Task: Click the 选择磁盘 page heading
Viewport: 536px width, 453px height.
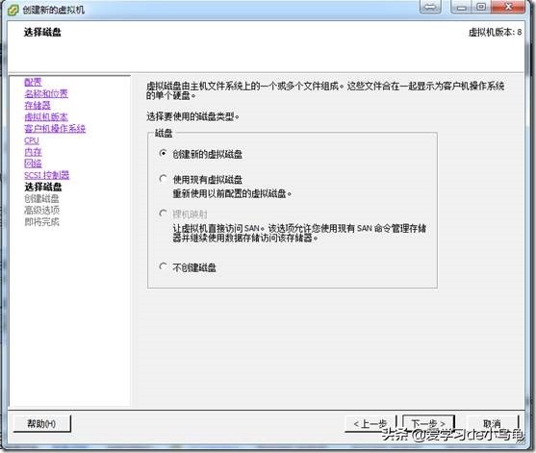Action: pos(42,33)
